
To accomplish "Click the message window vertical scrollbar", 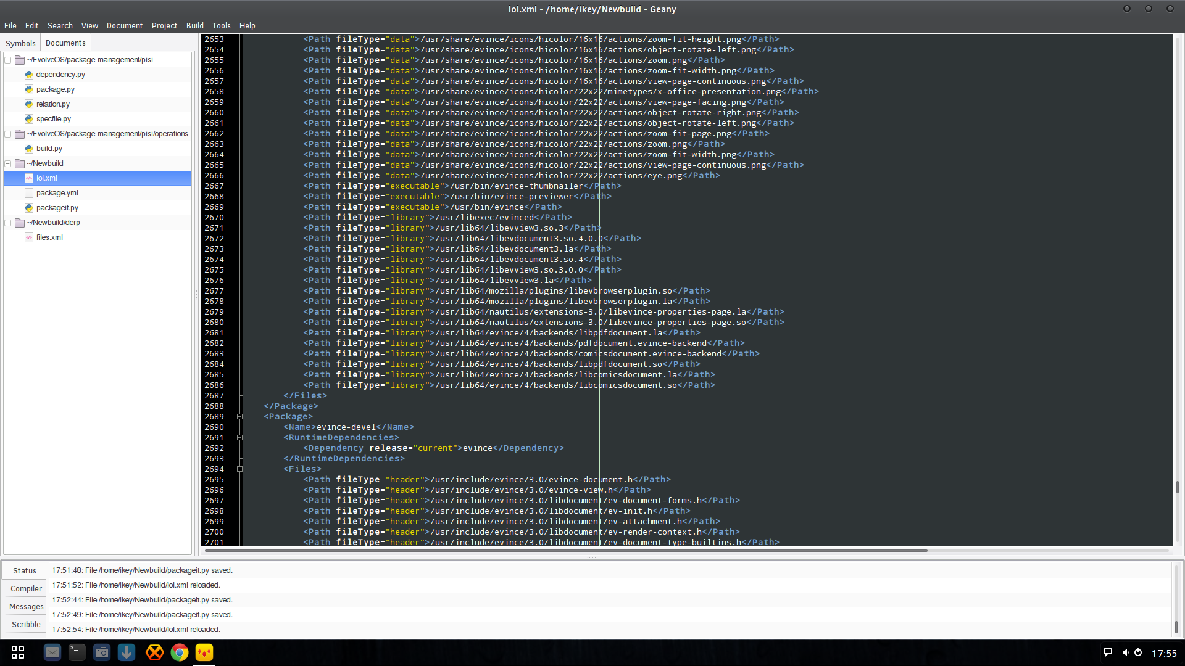I will pos(1176,627).
